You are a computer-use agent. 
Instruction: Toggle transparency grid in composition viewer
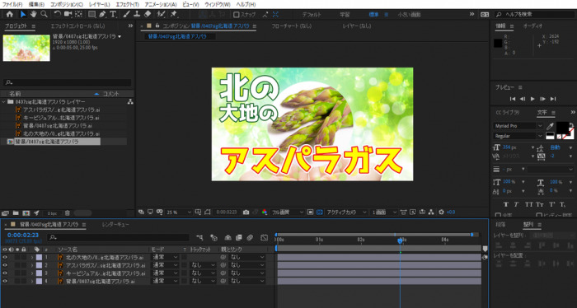pyautogui.click(x=320, y=212)
